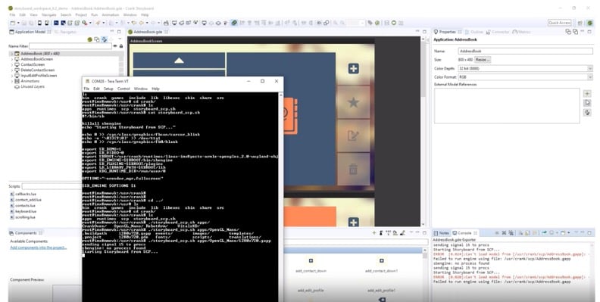Click the Tera Term vertical scrollbar
Image resolution: width=600 pixels, height=302 pixels.
(281, 197)
